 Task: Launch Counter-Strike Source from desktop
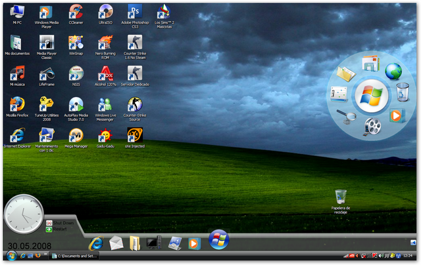click(x=135, y=104)
